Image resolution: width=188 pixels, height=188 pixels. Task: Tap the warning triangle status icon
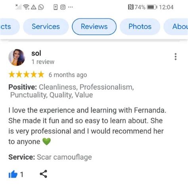coord(34,7)
